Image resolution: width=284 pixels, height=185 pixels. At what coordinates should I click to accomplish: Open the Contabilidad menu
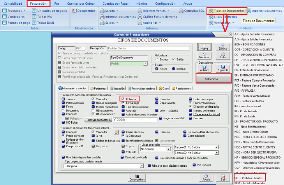(x=13, y=3)
